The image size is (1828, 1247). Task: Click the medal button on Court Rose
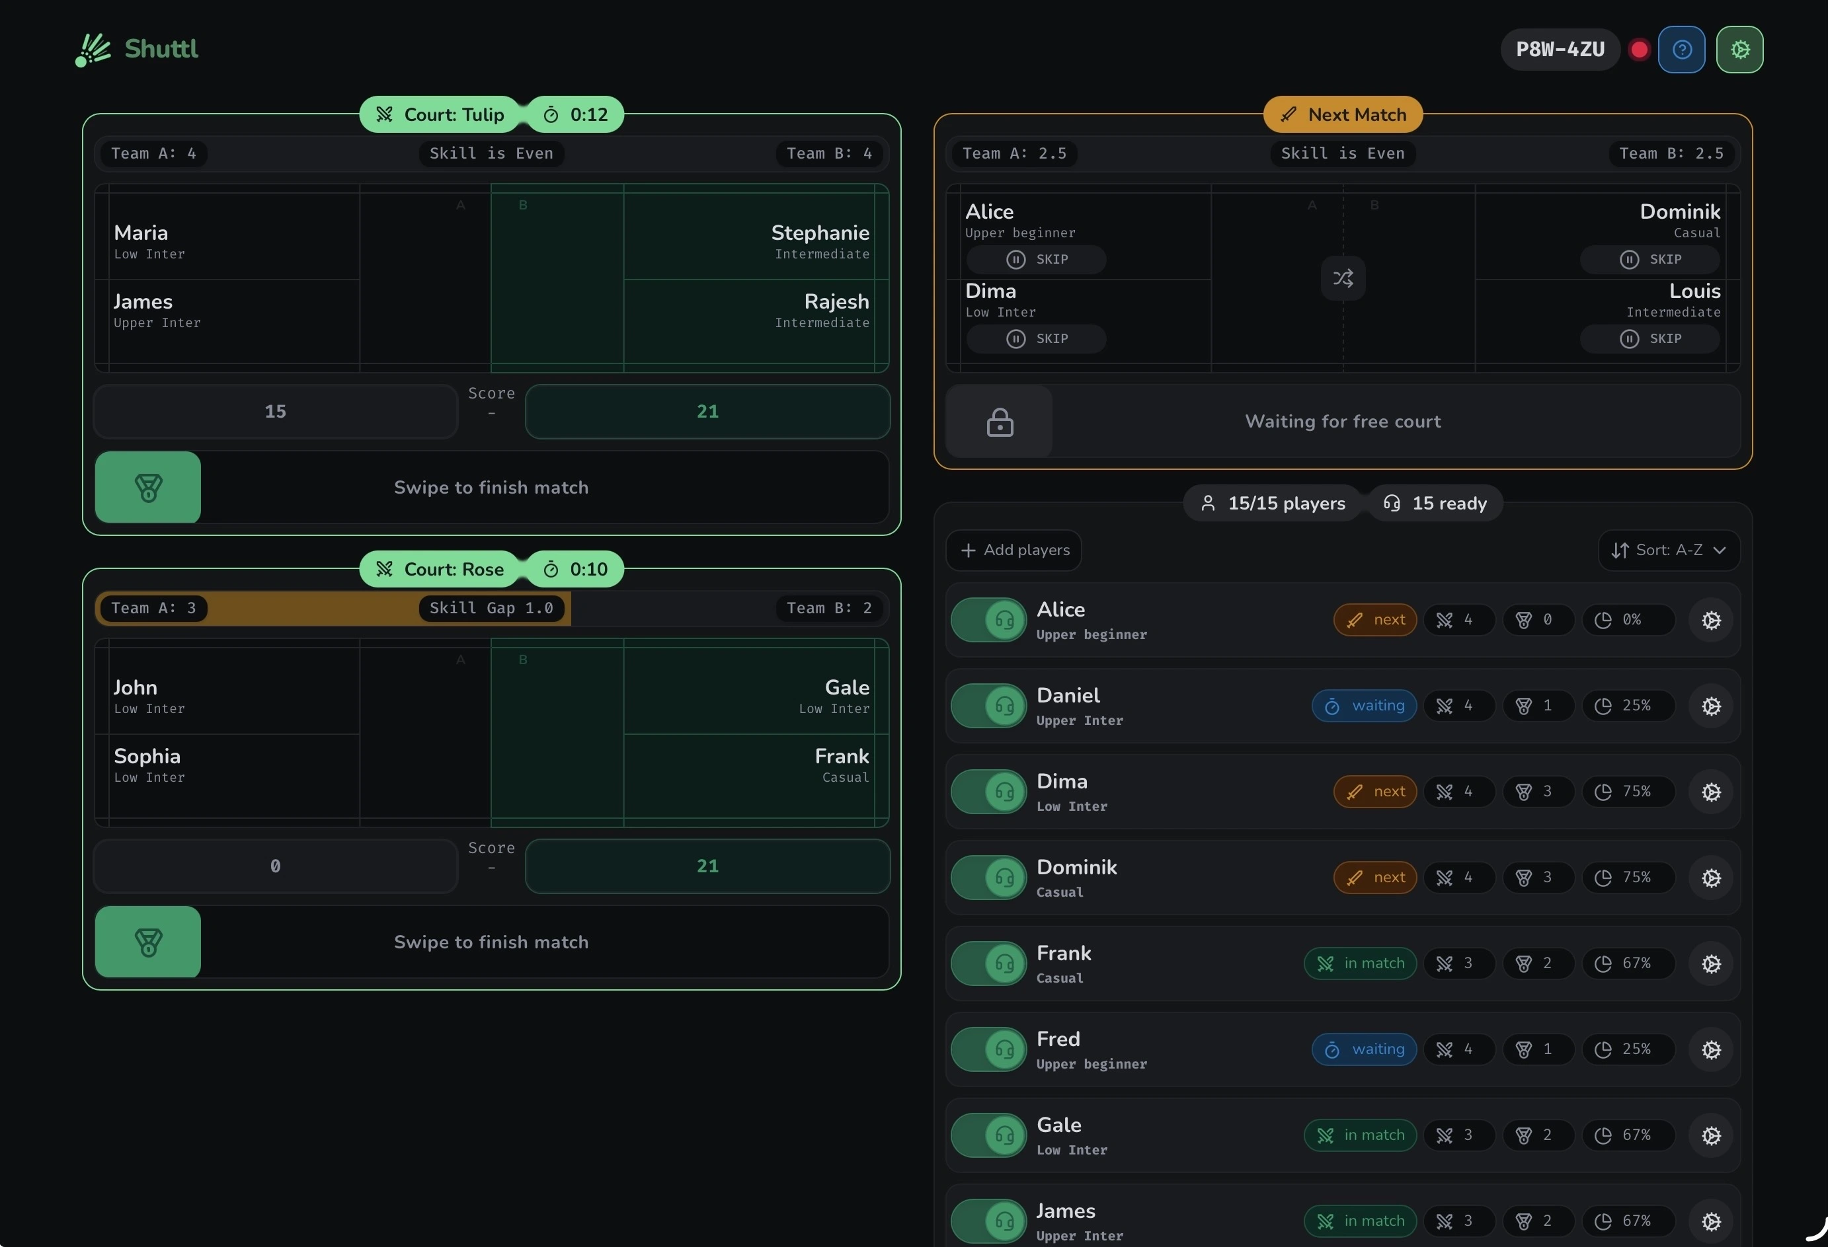point(148,942)
